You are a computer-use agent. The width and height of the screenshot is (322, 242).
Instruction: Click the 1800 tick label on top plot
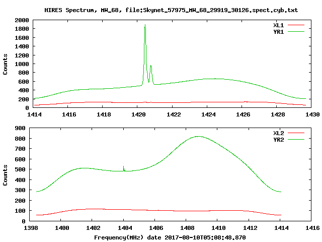[x=22, y=29]
